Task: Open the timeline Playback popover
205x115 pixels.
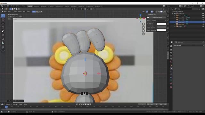Action: [9, 104]
